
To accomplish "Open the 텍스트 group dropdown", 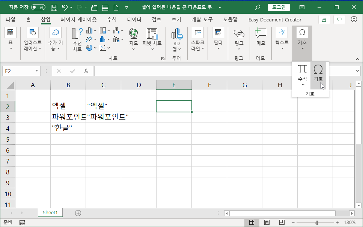I will tap(282, 39).
